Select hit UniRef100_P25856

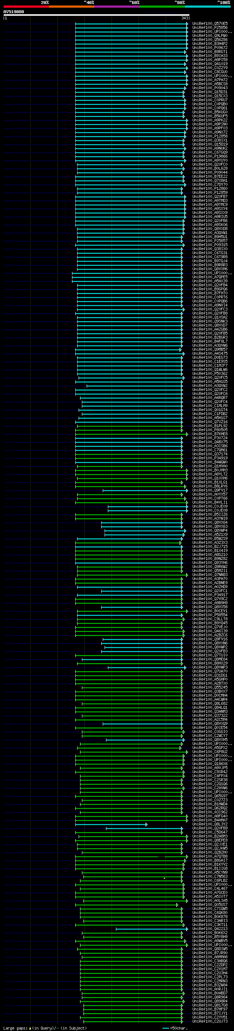coord(210,28)
